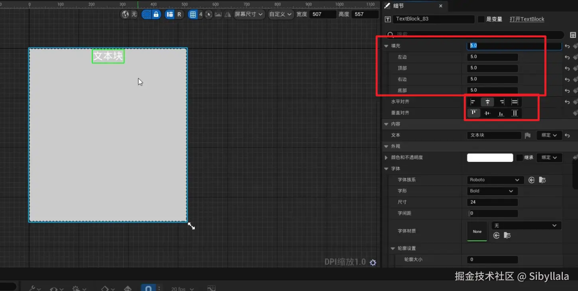Open the 字体族系 Roboto dropdown

495,180
